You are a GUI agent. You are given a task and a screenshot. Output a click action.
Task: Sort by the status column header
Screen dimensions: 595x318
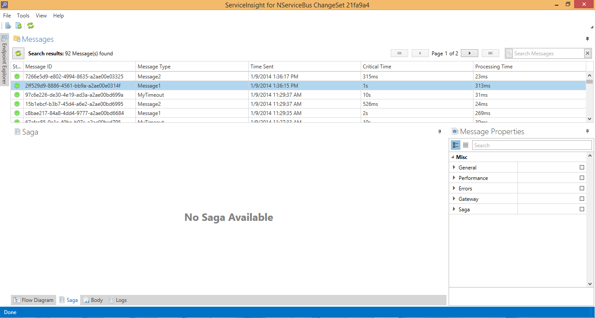tap(17, 67)
